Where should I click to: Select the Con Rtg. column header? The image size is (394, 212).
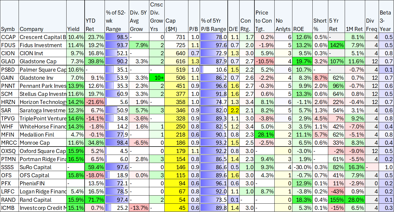(x=247, y=17)
